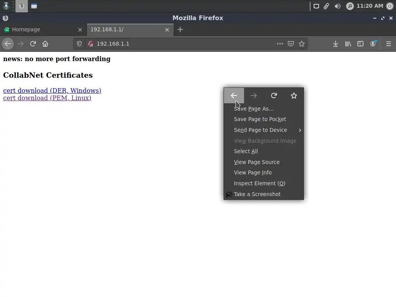This screenshot has width=396, height=297.
Task: Open the power/session button in the panel
Action: click(390, 6)
